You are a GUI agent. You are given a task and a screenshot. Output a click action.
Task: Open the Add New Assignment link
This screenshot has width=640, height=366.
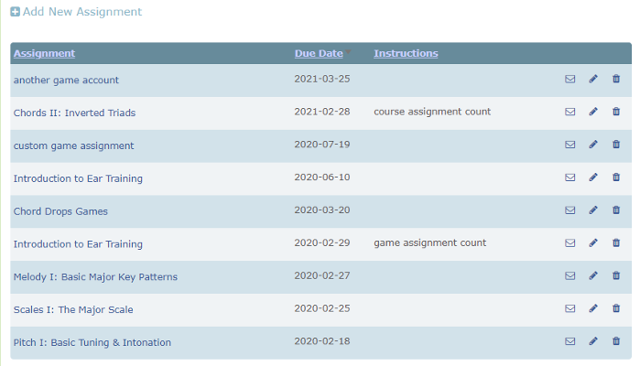81,13
